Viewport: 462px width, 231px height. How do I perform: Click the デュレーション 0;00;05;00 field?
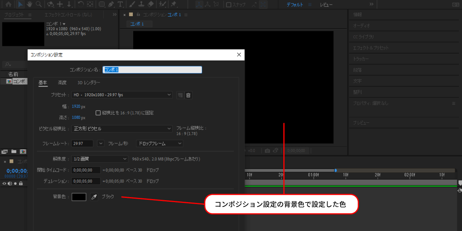pyautogui.click(x=86, y=181)
